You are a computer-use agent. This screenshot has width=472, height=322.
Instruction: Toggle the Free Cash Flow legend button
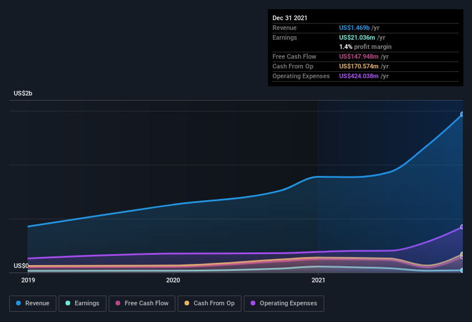point(142,304)
